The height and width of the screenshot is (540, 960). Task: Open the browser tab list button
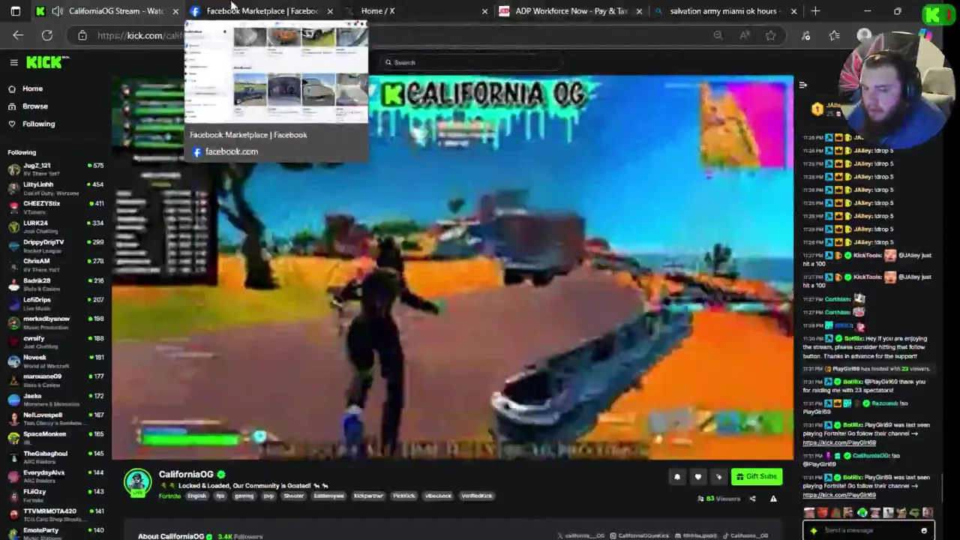pyautogui.click(x=15, y=11)
